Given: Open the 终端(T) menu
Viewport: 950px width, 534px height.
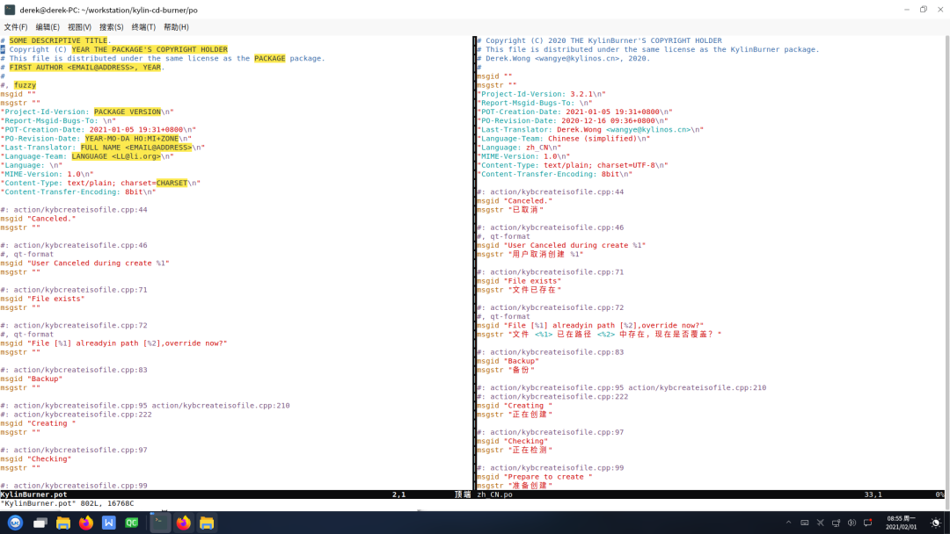Looking at the screenshot, I should pos(143,27).
